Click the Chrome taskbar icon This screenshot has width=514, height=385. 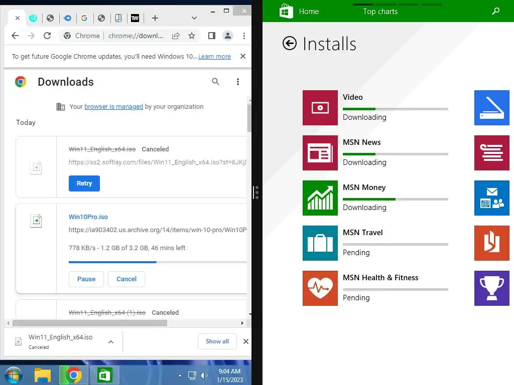point(73,375)
